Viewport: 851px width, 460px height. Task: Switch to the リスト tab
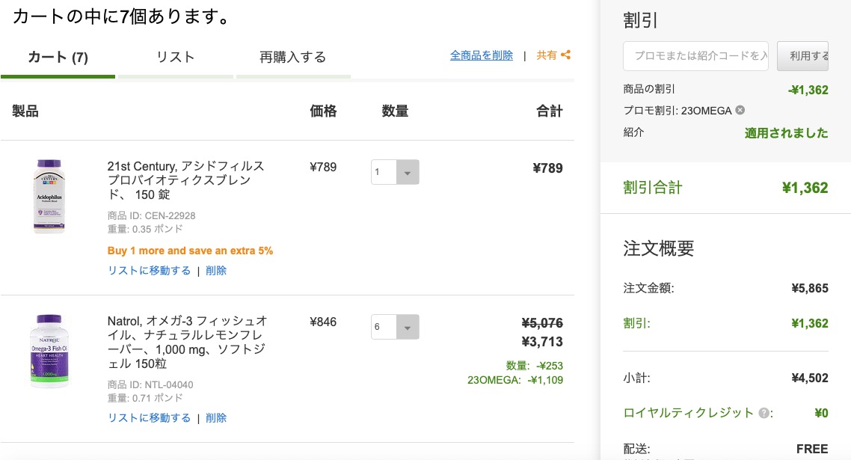175,58
